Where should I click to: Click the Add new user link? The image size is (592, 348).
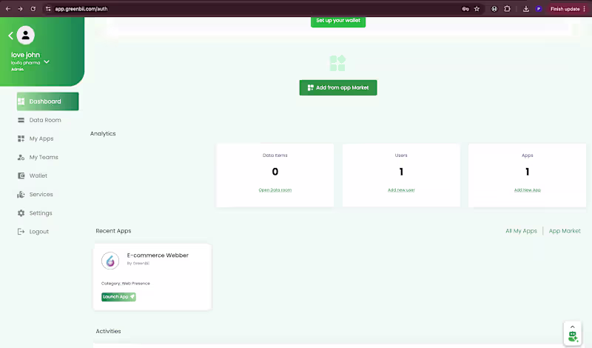click(x=401, y=190)
